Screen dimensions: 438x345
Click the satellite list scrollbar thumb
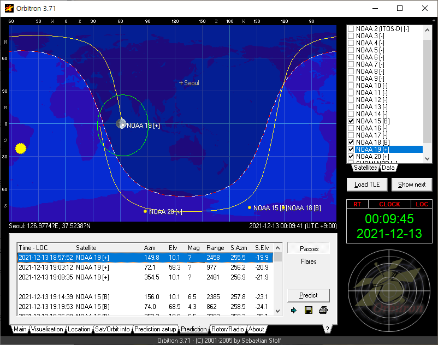tap(427, 91)
